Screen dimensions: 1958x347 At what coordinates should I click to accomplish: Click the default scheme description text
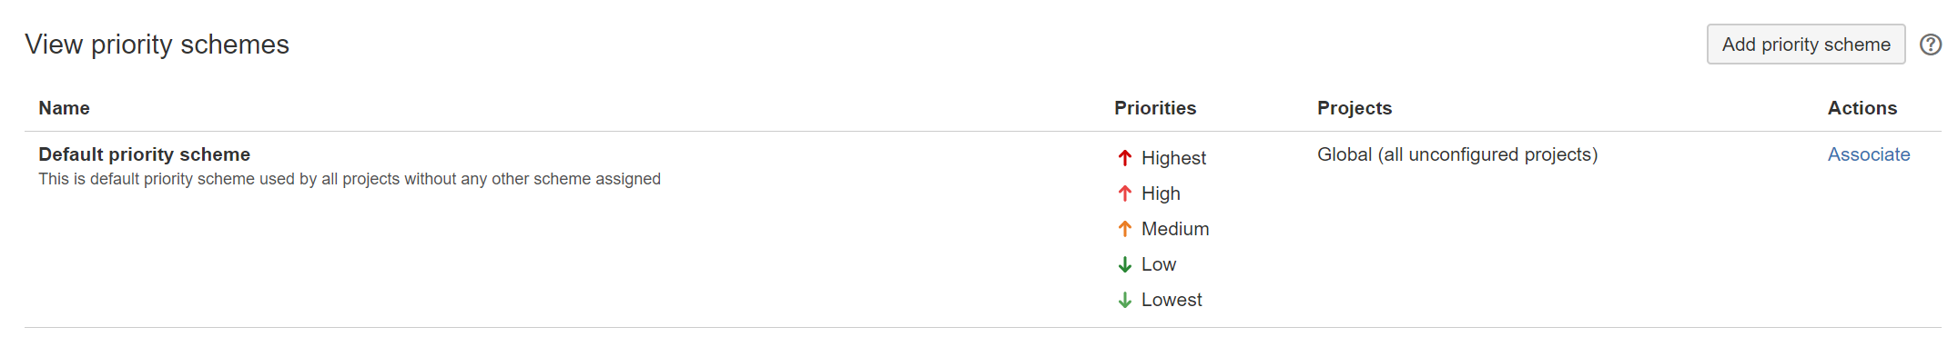350,179
